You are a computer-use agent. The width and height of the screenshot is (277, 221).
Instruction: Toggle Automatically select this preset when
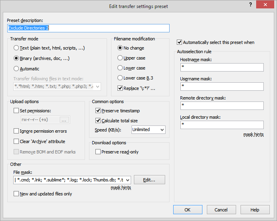pos(180,42)
